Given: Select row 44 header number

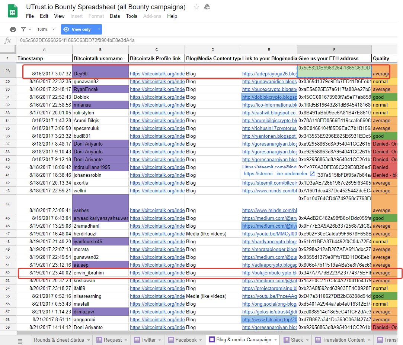Looking at the screenshot, I should [x=8, y=204].
